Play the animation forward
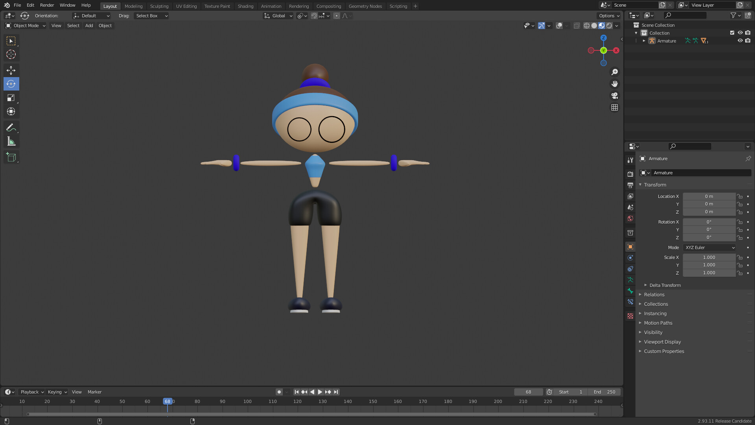755x425 pixels. 320,392
